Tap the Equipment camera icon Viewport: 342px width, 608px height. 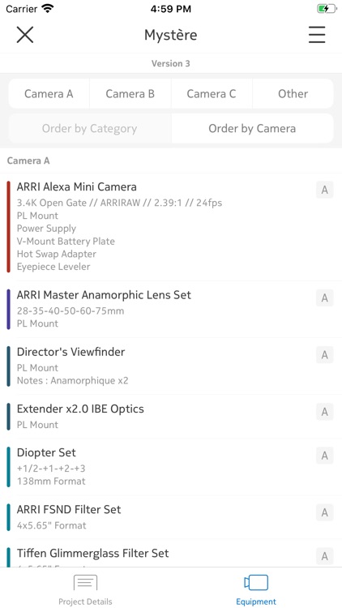point(256,583)
